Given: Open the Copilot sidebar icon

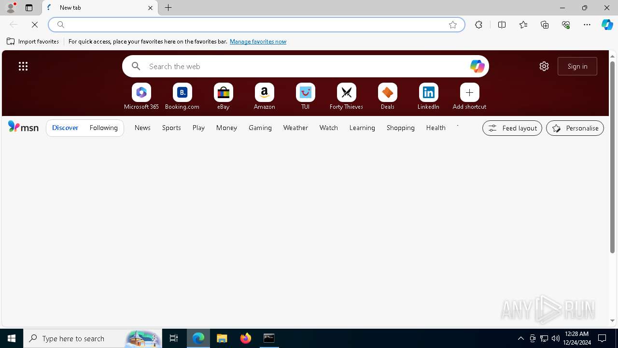Looking at the screenshot, I should point(607,25).
